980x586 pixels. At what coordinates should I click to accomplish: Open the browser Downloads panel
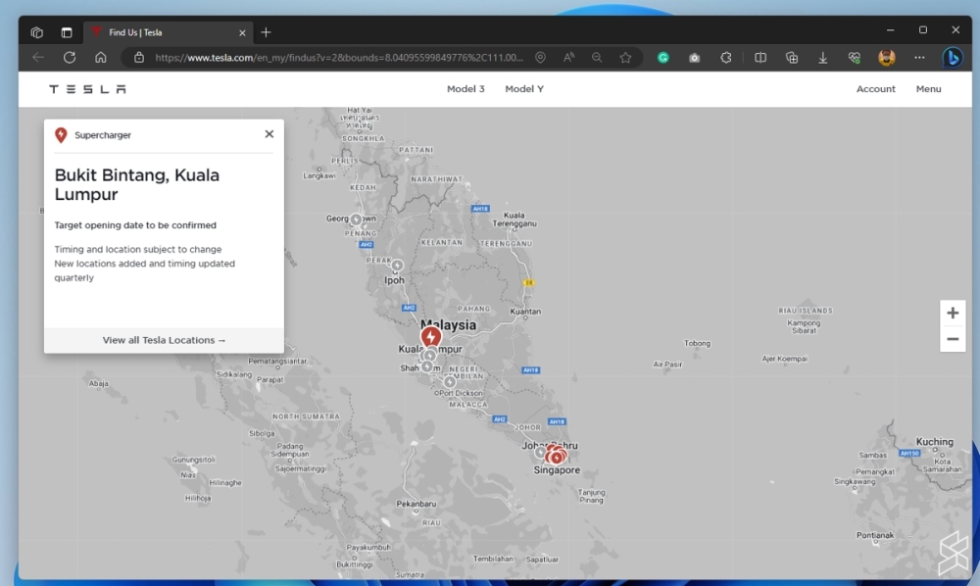(823, 58)
